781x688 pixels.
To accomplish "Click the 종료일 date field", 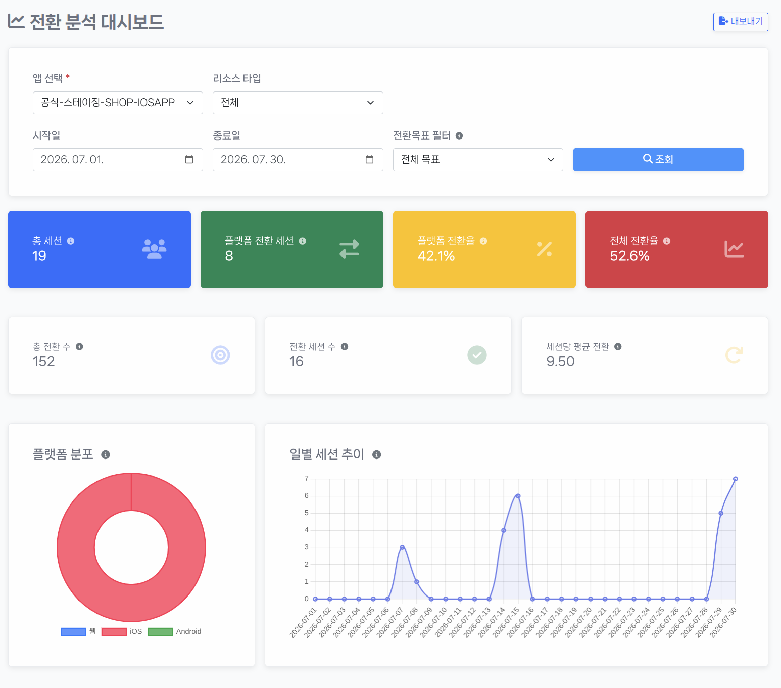I will point(298,160).
